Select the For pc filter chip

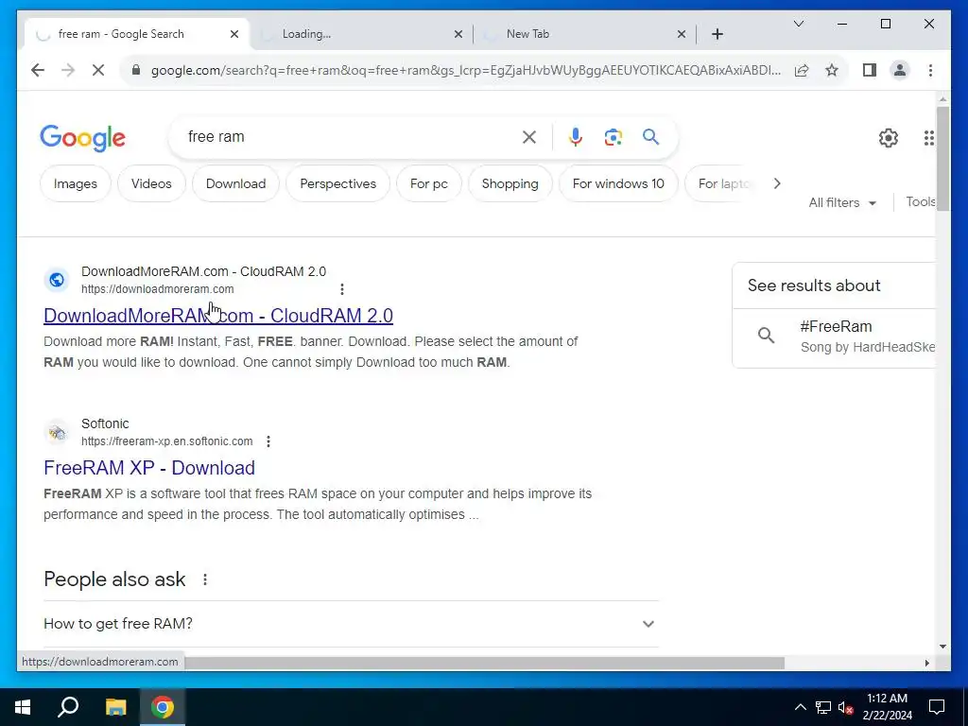coord(428,183)
